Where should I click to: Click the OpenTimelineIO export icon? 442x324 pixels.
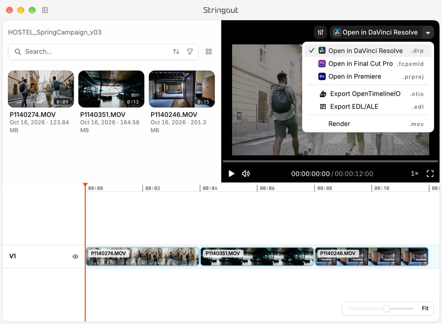coord(323,94)
